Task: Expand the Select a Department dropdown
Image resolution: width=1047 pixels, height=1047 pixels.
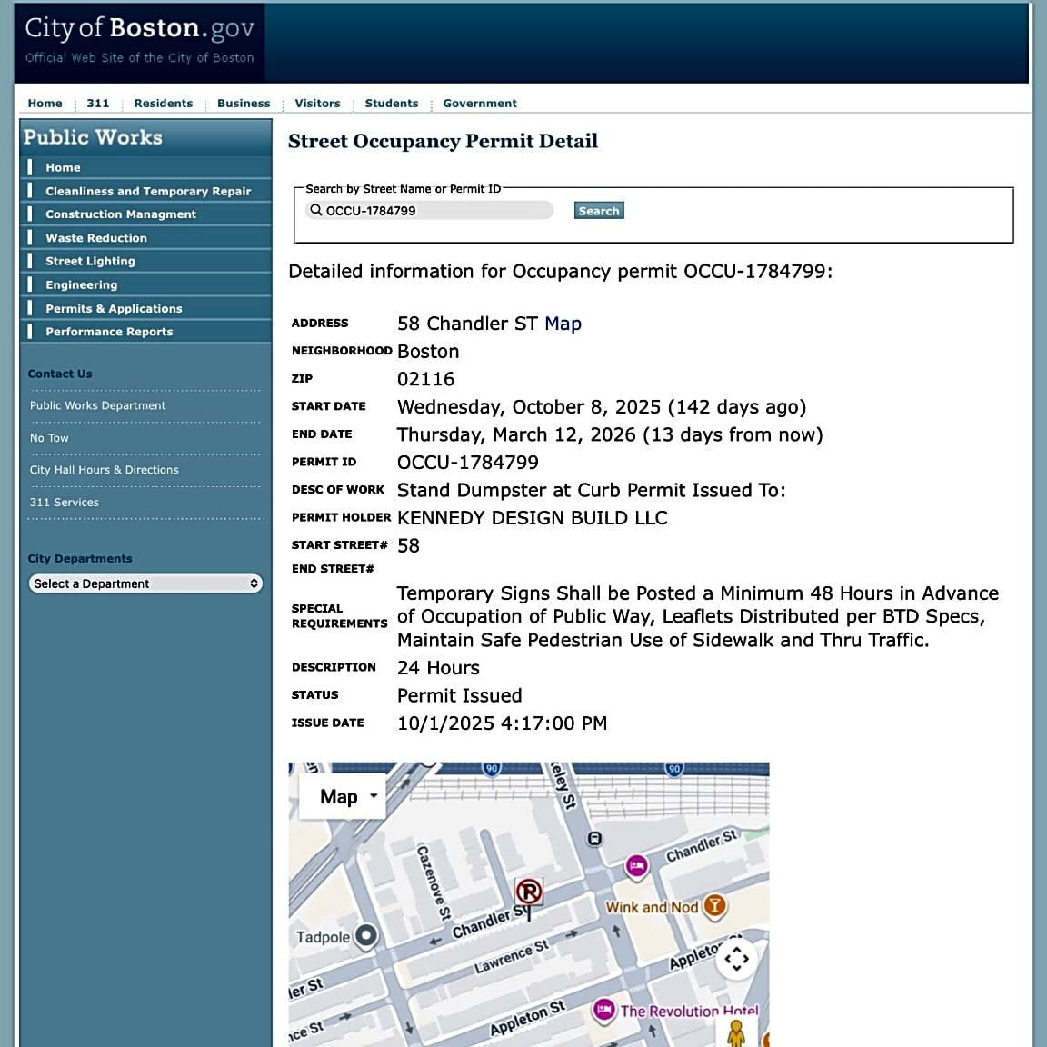Action: click(x=145, y=583)
